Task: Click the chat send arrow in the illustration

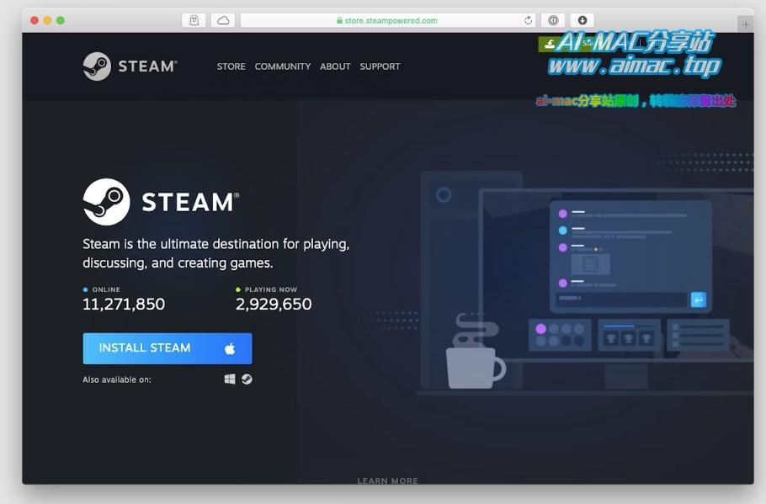Action: [698, 299]
